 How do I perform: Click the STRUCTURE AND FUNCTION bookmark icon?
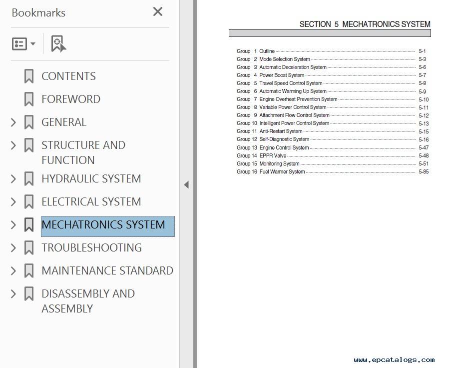click(29, 145)
